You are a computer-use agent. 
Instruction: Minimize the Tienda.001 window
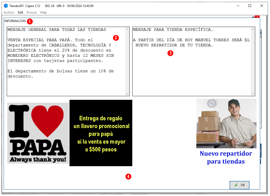(238, 6)
